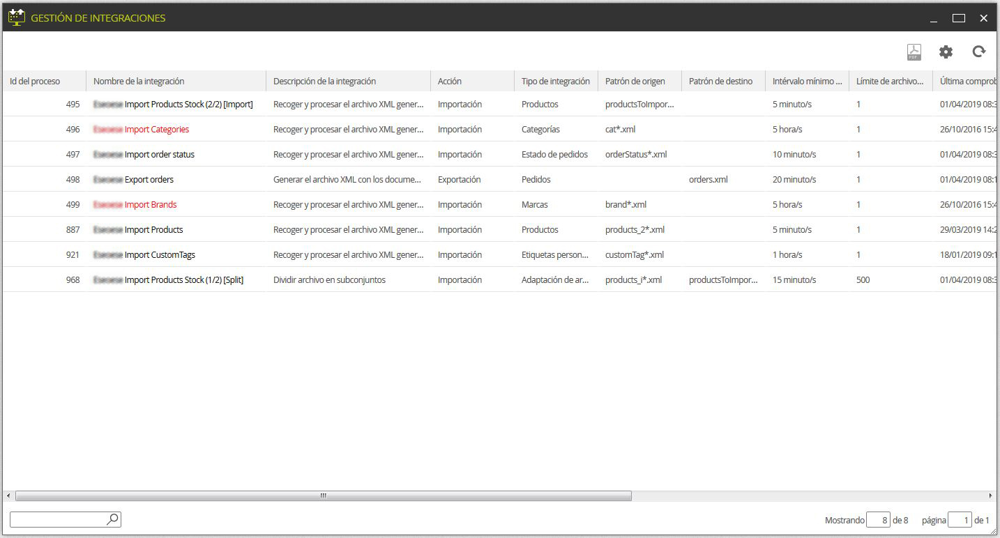The image size is (1000, 538).
Task: Click the Mostrando count field
Action: pos(878,520)
